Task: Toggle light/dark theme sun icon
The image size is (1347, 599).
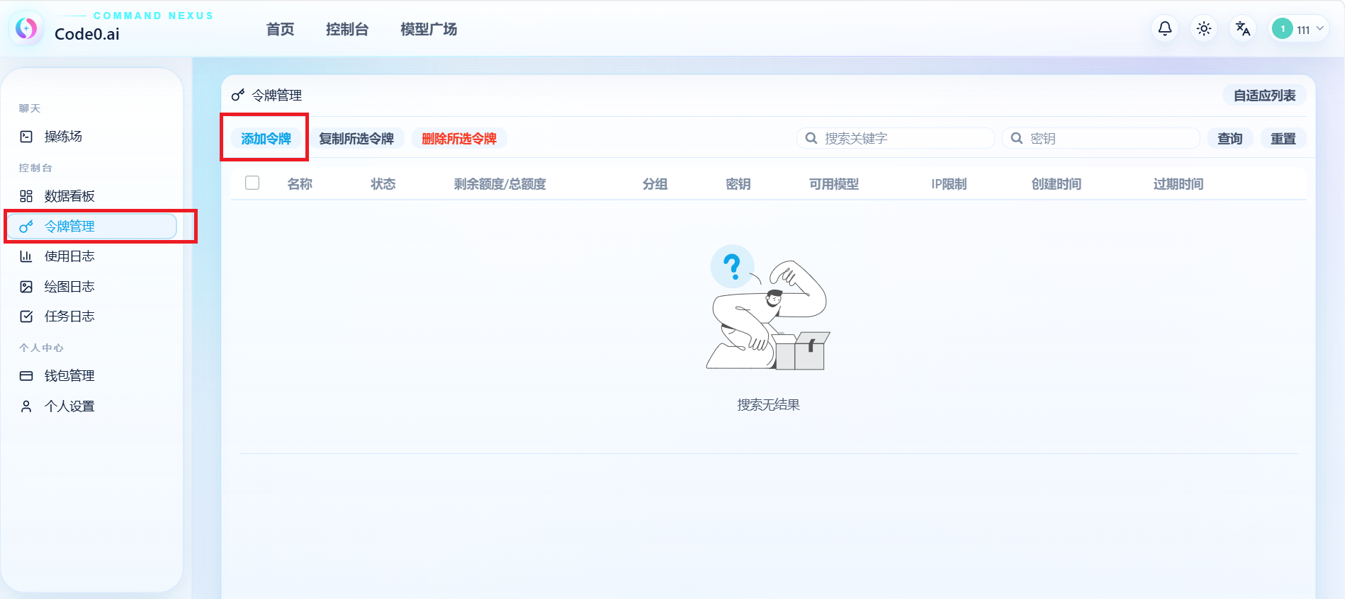Action: [x=1203, y=29]
